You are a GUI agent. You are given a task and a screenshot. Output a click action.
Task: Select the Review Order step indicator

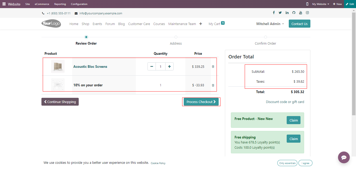coord(86,37)
